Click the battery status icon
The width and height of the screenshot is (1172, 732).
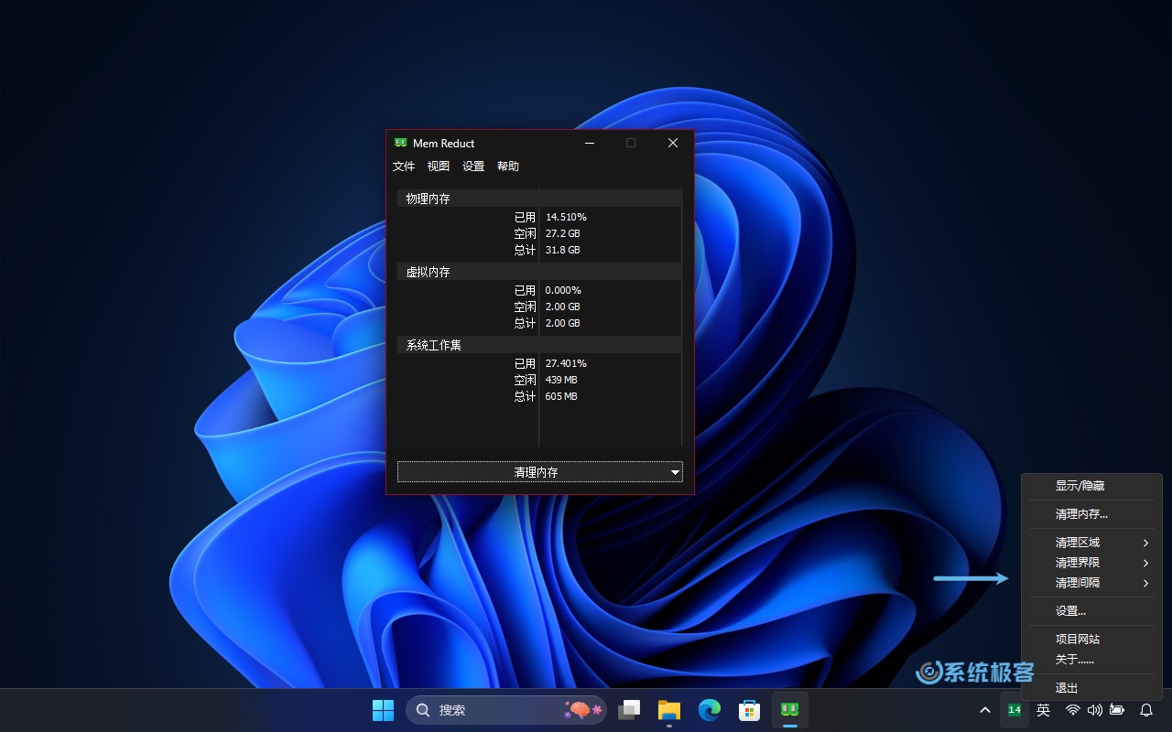[1117, 710]
